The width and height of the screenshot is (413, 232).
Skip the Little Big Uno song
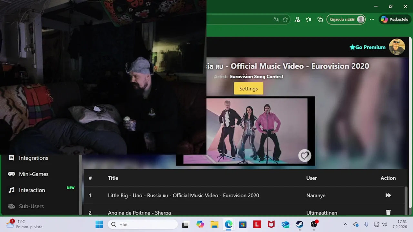pos(388,195)
